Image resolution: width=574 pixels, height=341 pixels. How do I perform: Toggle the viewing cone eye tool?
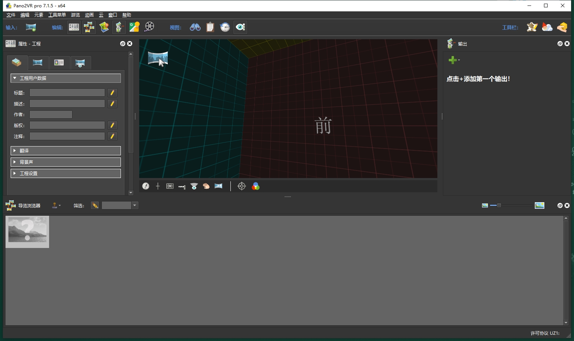click(194, 186)
